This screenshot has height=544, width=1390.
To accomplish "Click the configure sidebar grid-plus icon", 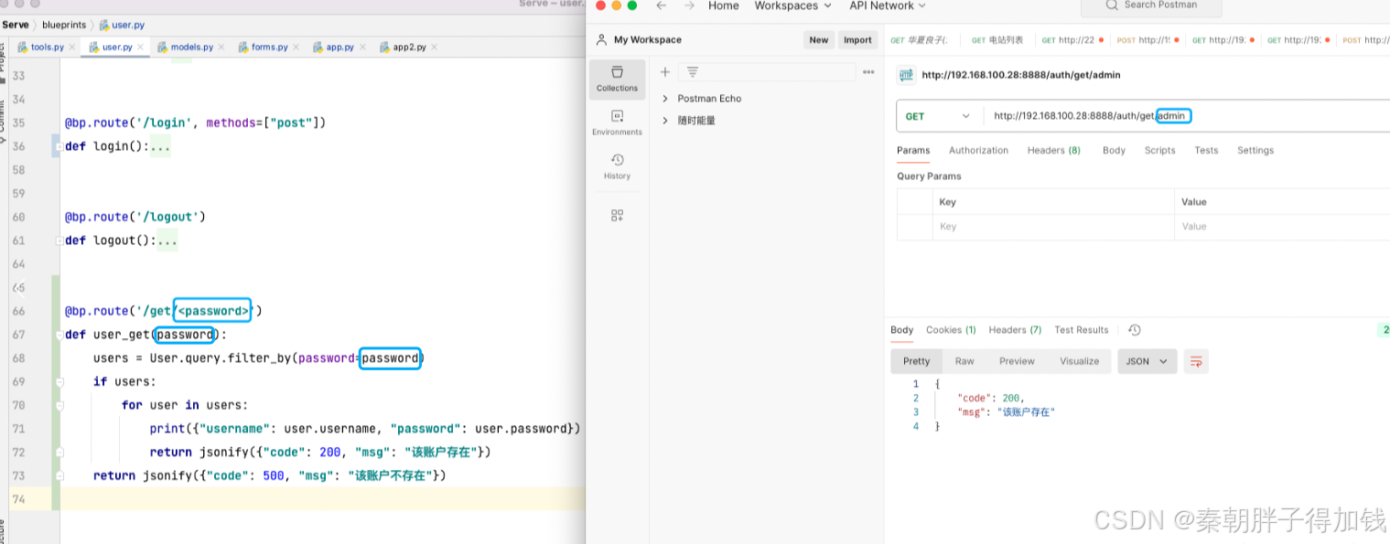I will click(617, 216).
